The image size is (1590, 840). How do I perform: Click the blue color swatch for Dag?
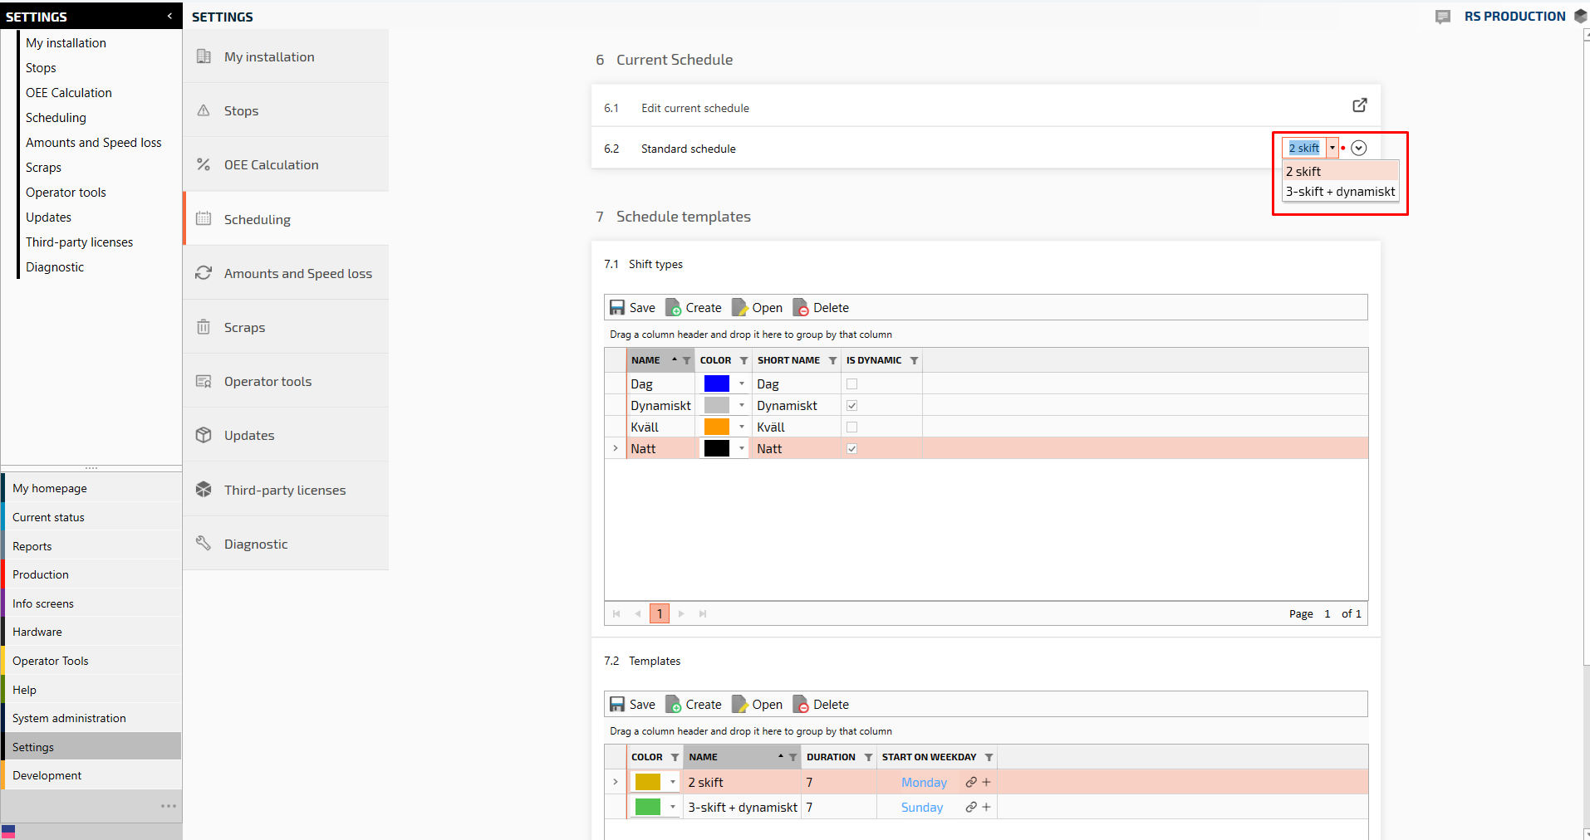click(x=716, y=383)
